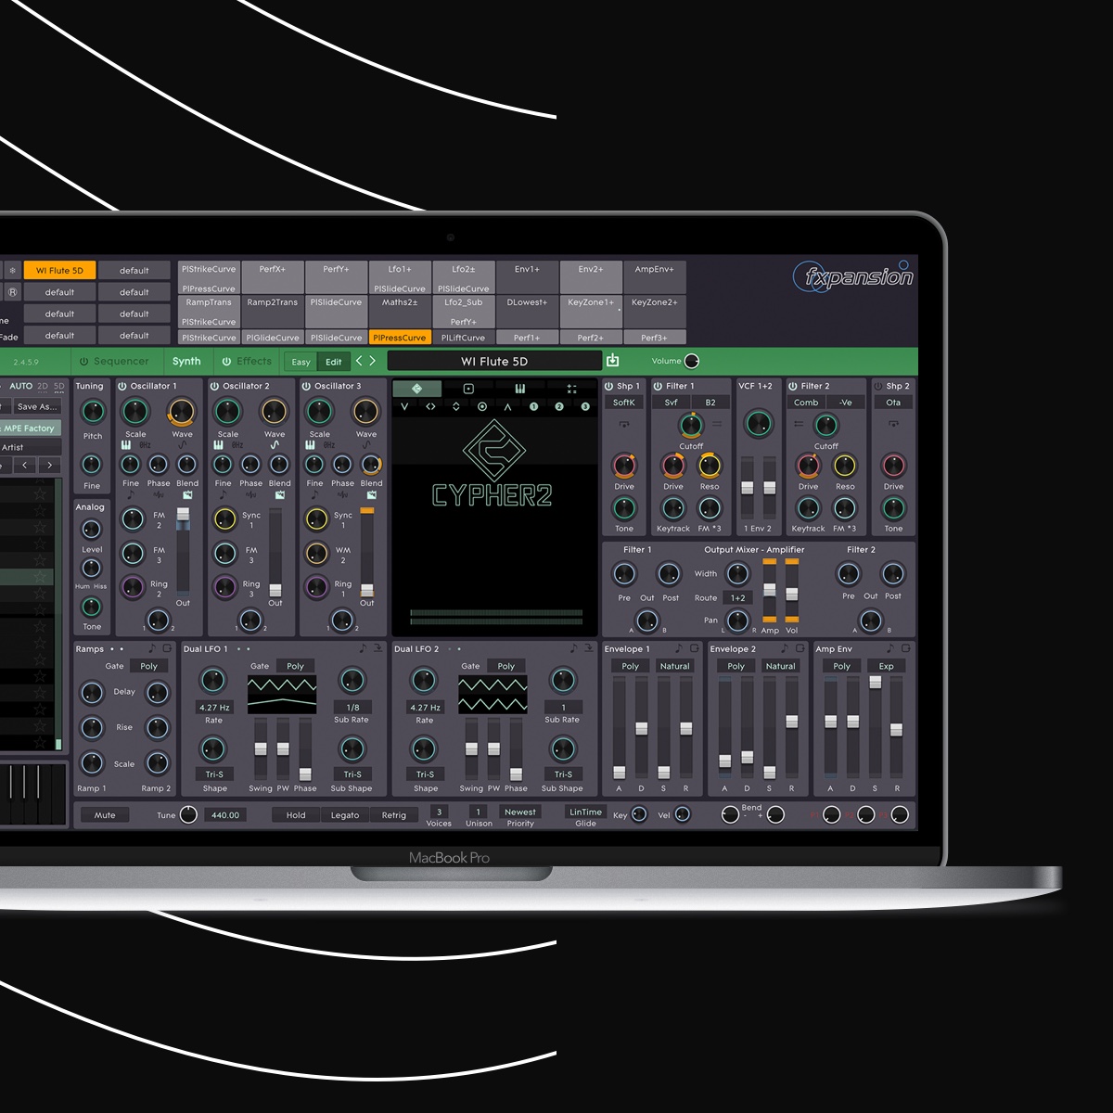Toggle Shp 2 power button
This screenshot has height=1113, width=1113.
(878, 386)
